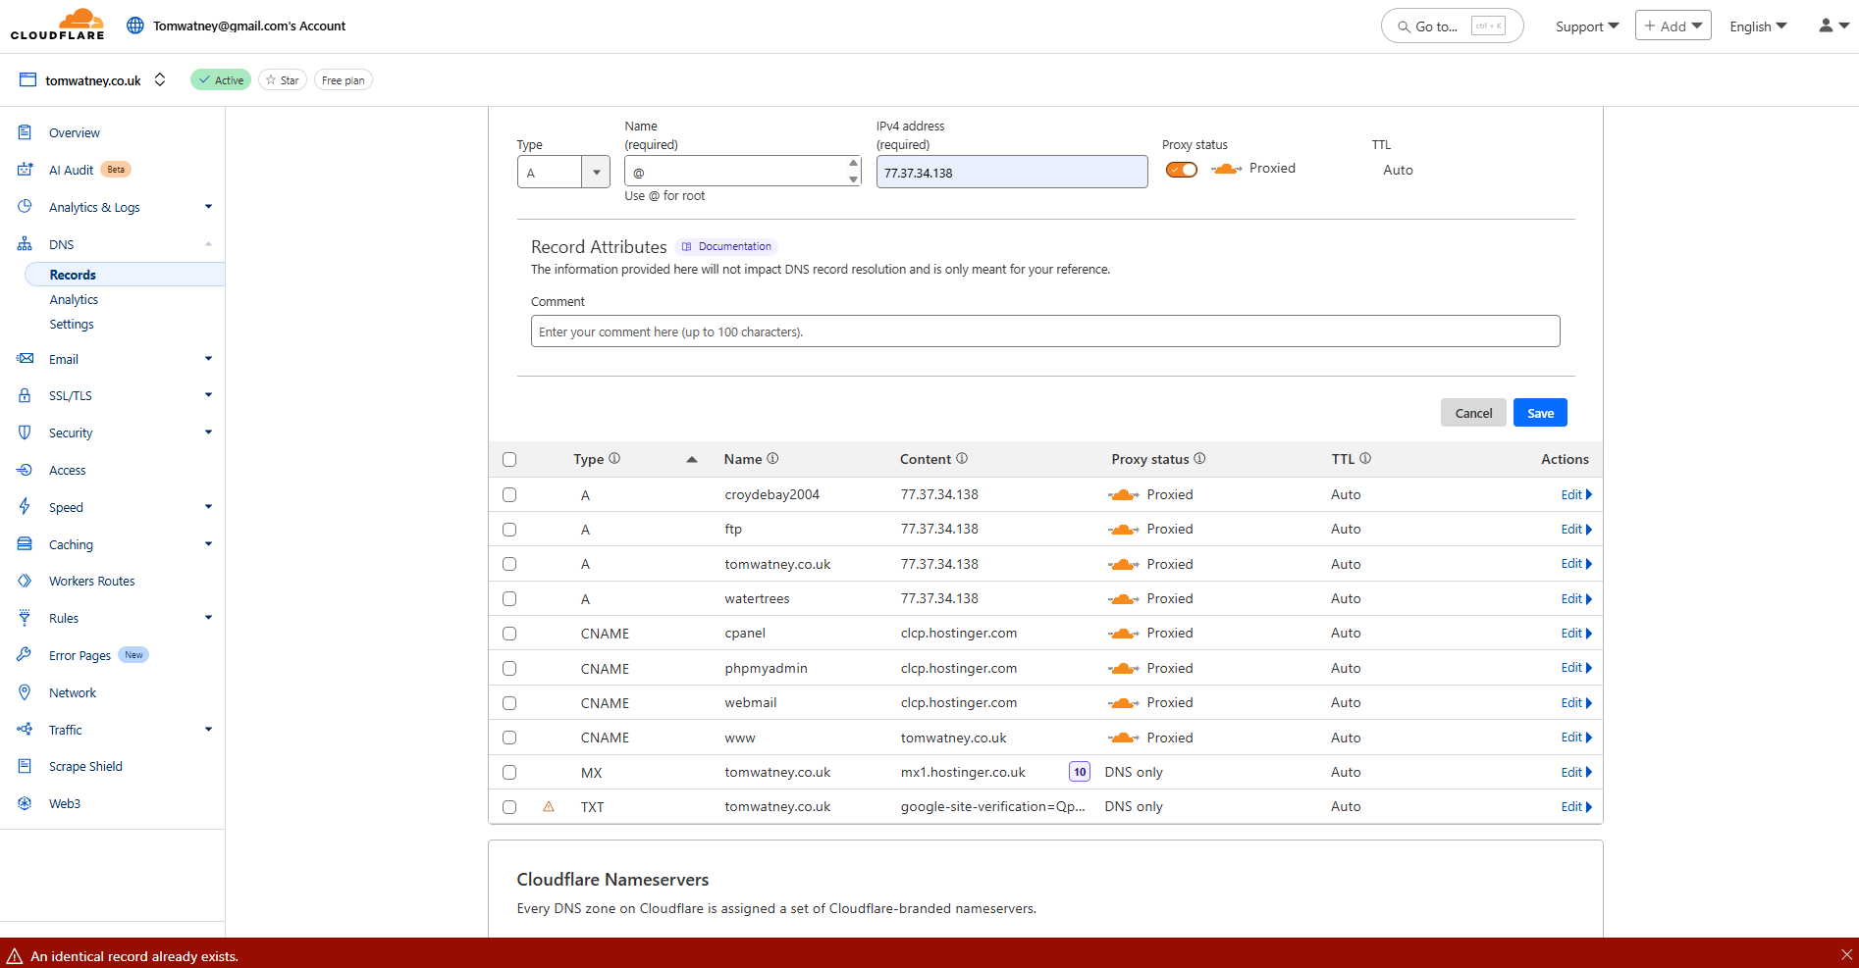Check the watertrees record checkbox

tap(509, 598)
